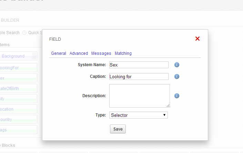
Task: Click into the Caption text field
Action: (x=139, y=76)
